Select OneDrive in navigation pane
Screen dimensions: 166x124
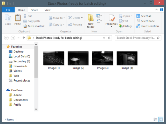(15, 90)
